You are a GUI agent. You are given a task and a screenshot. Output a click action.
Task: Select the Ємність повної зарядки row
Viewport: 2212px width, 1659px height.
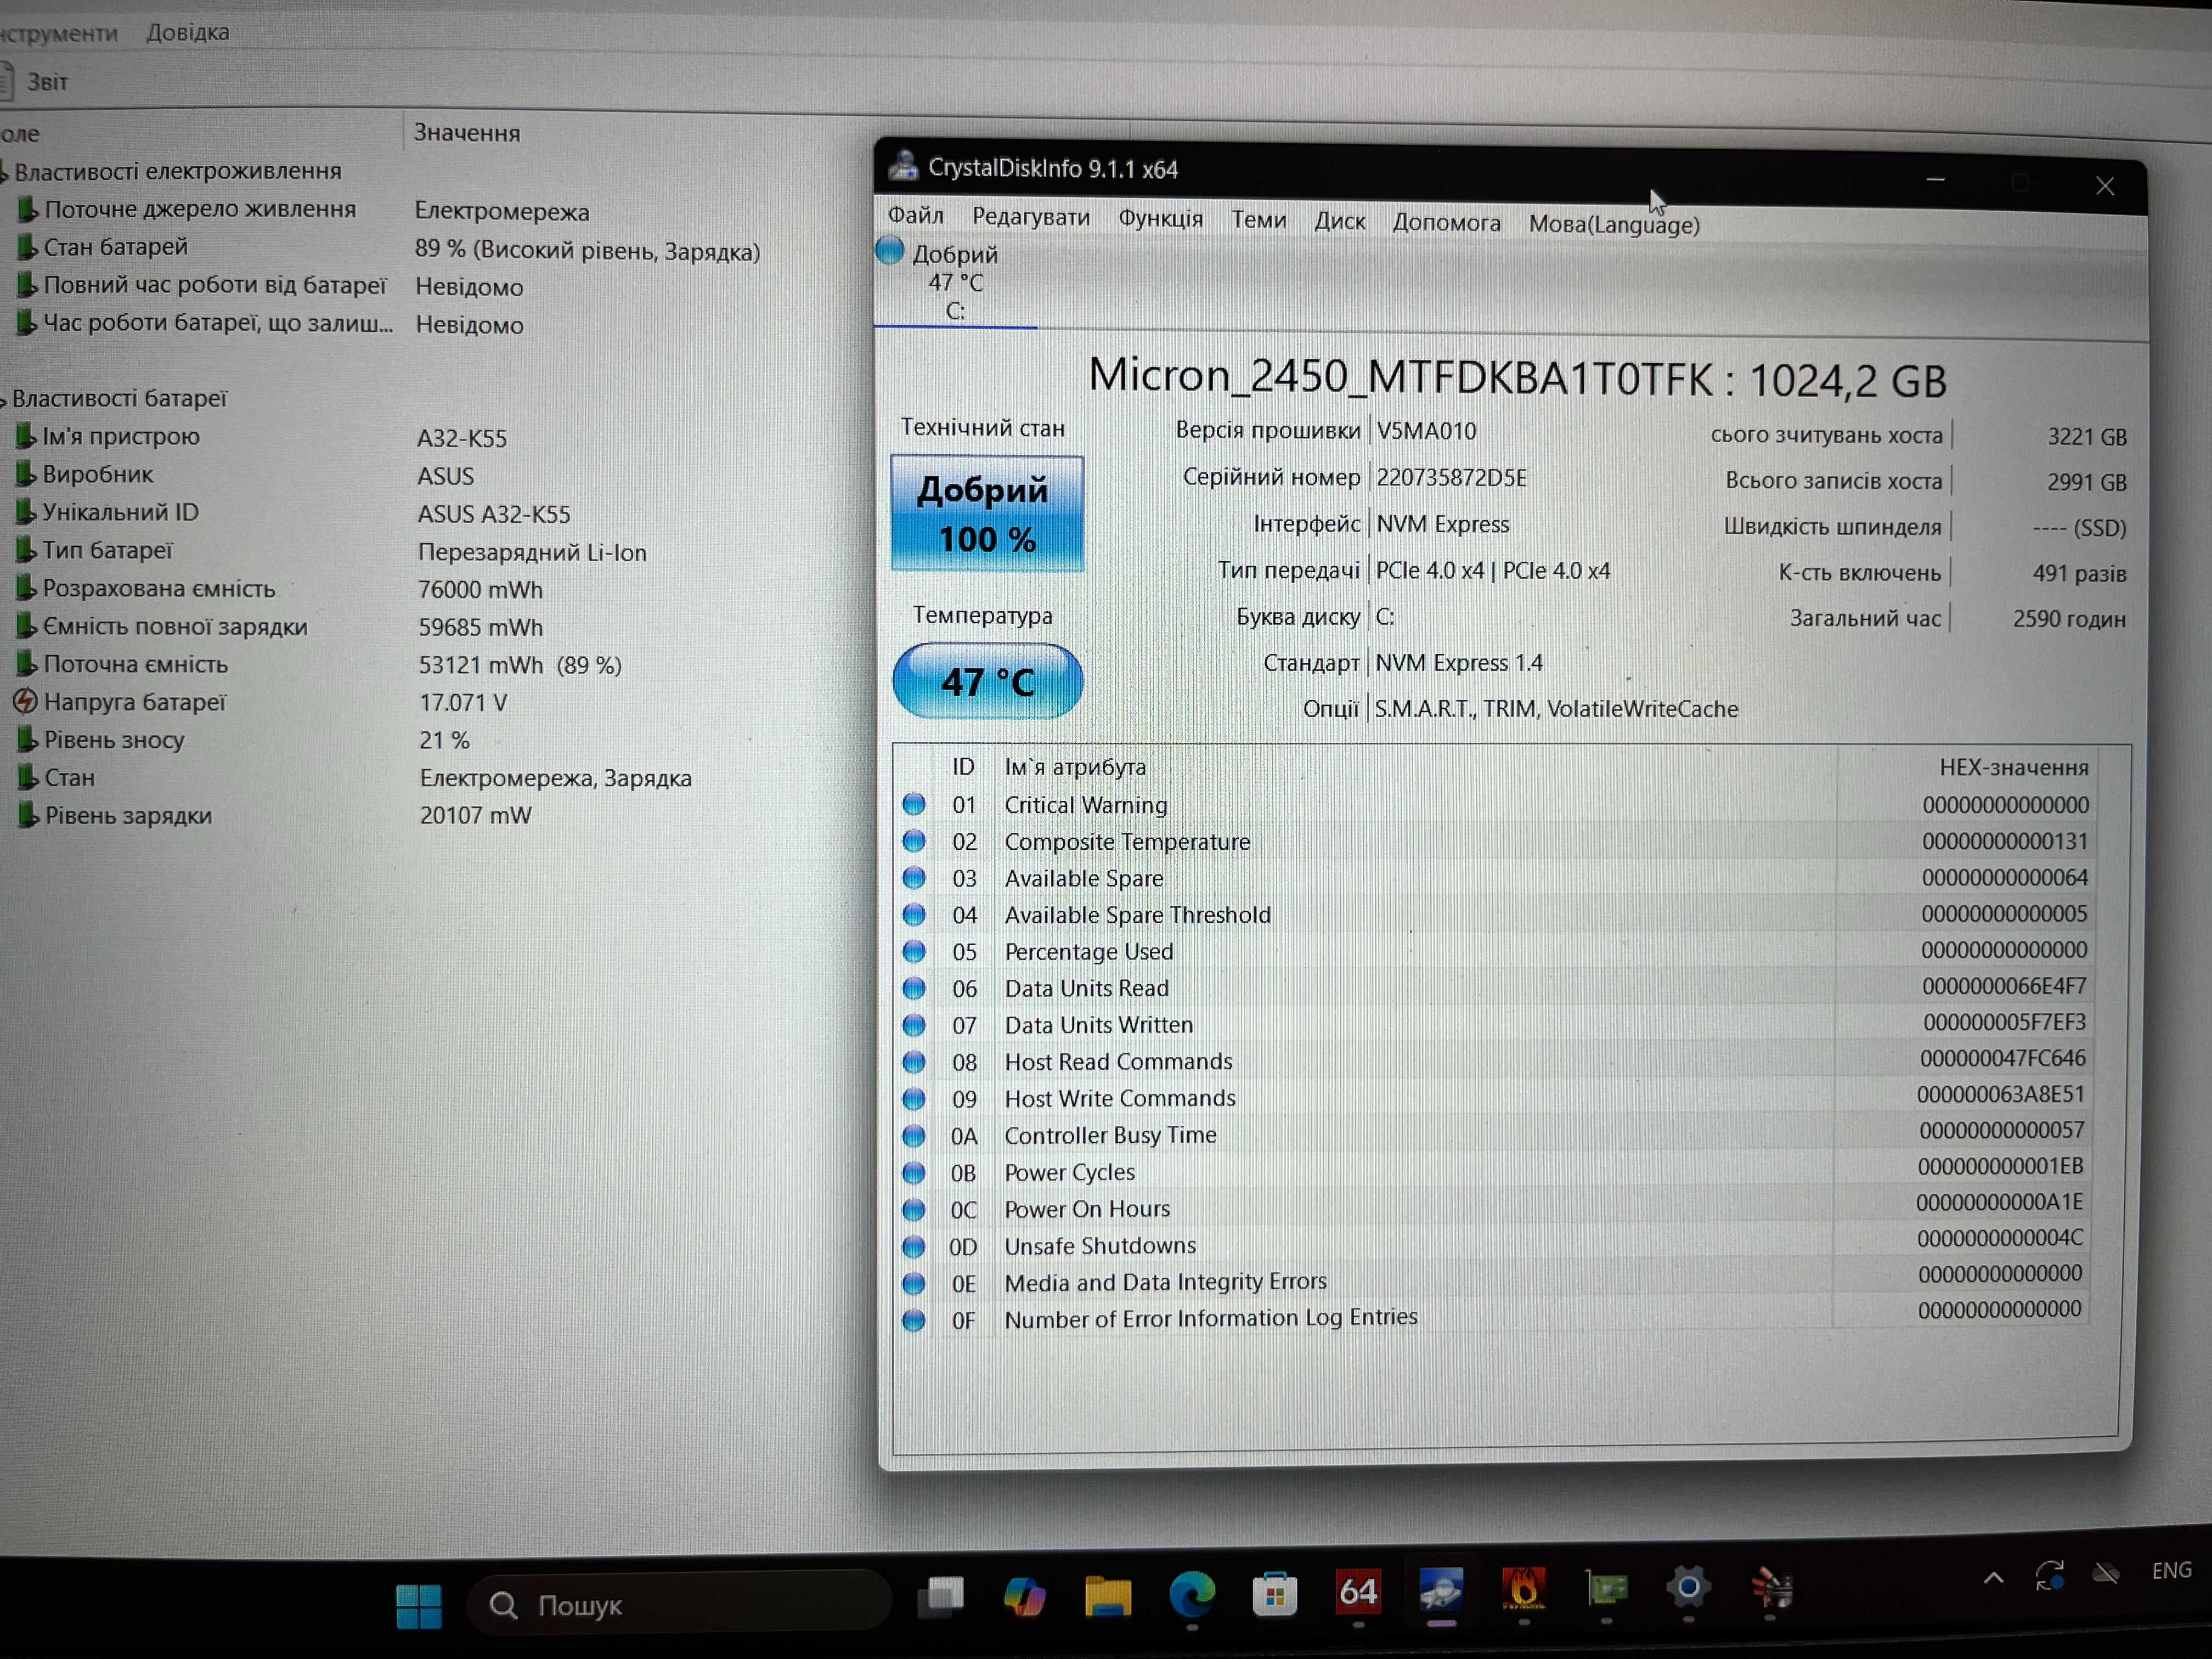pyautogui.click(x=280, y=627)
